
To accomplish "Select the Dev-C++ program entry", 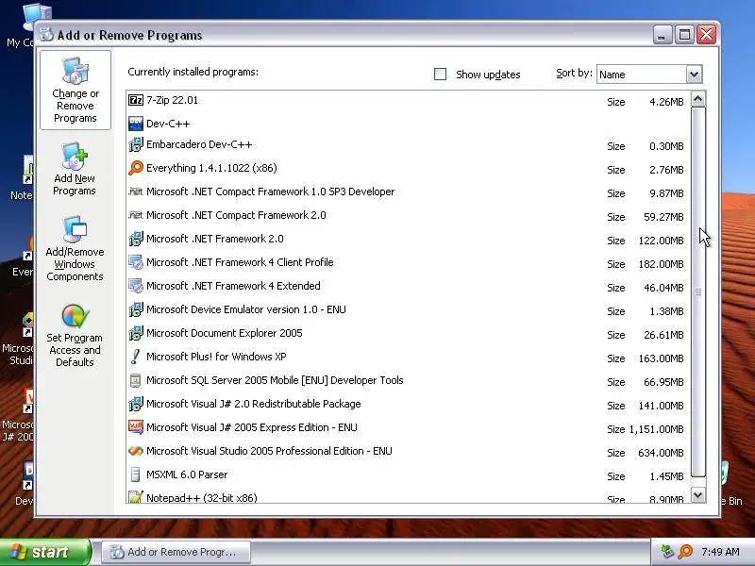I will (x=408, y=124).
